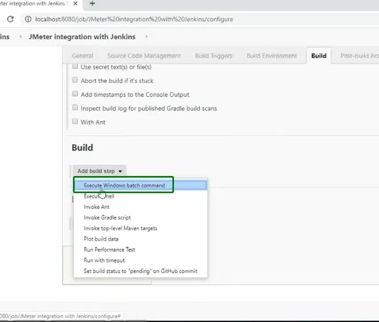Choose Execute shell build step
This screenshot has height=322, width=379.
pyautogui.click(x=140, y=196)
